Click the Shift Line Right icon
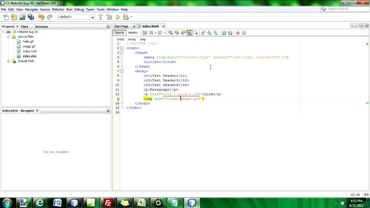Screen dimensions: 370x208 (x=230, y=33)
